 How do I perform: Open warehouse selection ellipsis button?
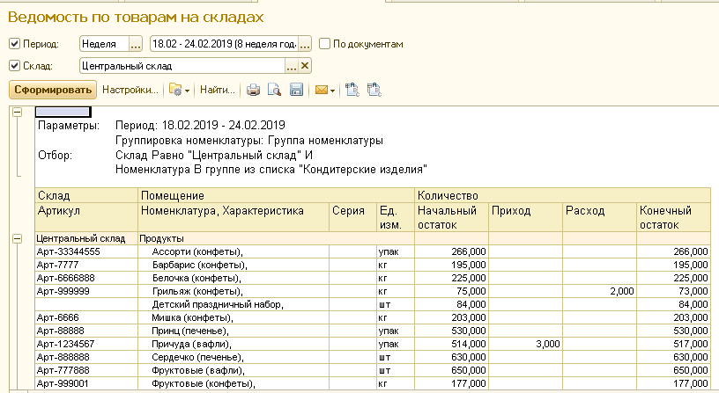pyautogui.click(x=292, y=66)
